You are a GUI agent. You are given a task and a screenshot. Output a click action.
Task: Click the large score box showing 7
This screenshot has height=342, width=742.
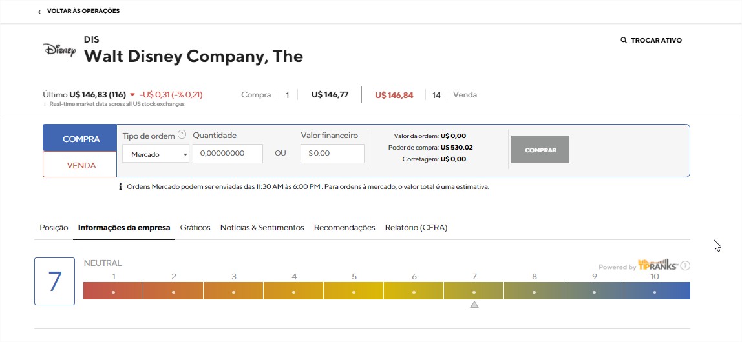[54, 281]
